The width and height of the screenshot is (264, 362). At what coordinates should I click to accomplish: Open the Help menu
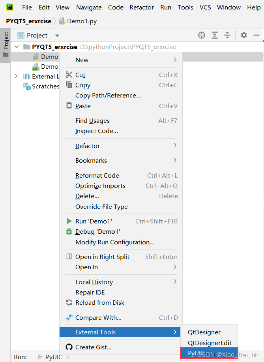(x=254, y=8)
